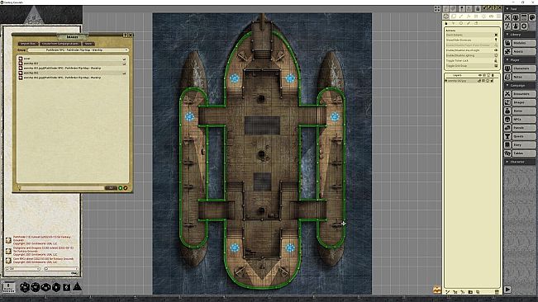Select blue light token on the left outrigger
This screenshot has height=302, width=538.
(x=189, y=117)
